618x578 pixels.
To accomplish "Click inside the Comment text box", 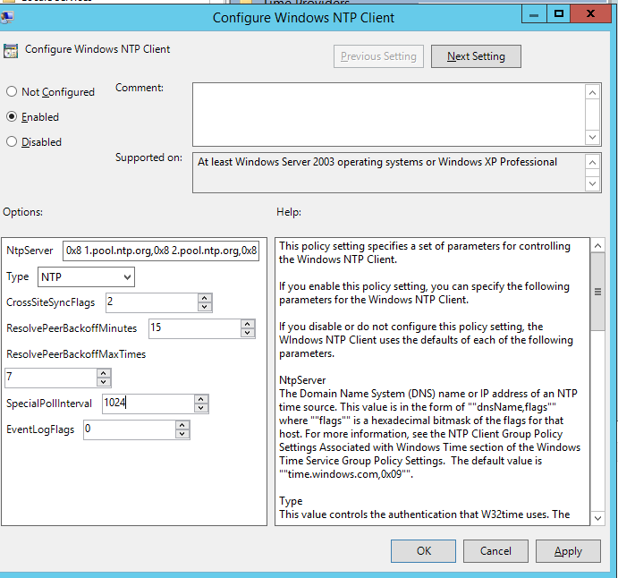I will [x=389, y=115].
